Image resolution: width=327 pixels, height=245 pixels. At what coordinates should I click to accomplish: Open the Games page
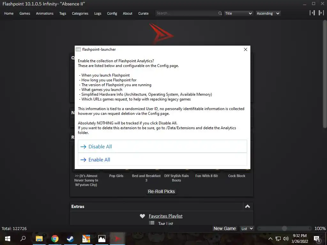point(25,13)
